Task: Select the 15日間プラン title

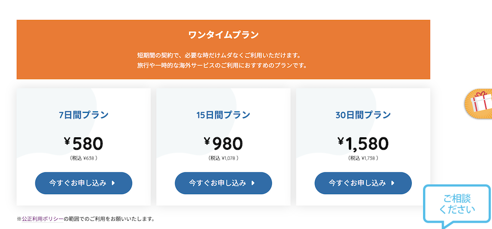Action: click(x=223, y=115)
